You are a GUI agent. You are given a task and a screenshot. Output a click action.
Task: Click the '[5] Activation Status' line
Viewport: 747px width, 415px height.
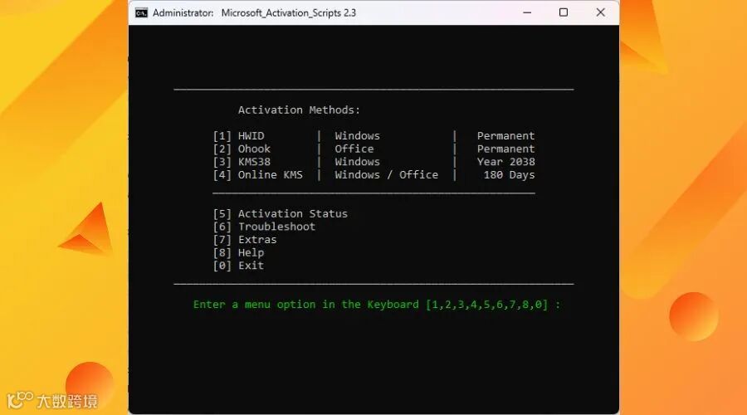(281, 214)
